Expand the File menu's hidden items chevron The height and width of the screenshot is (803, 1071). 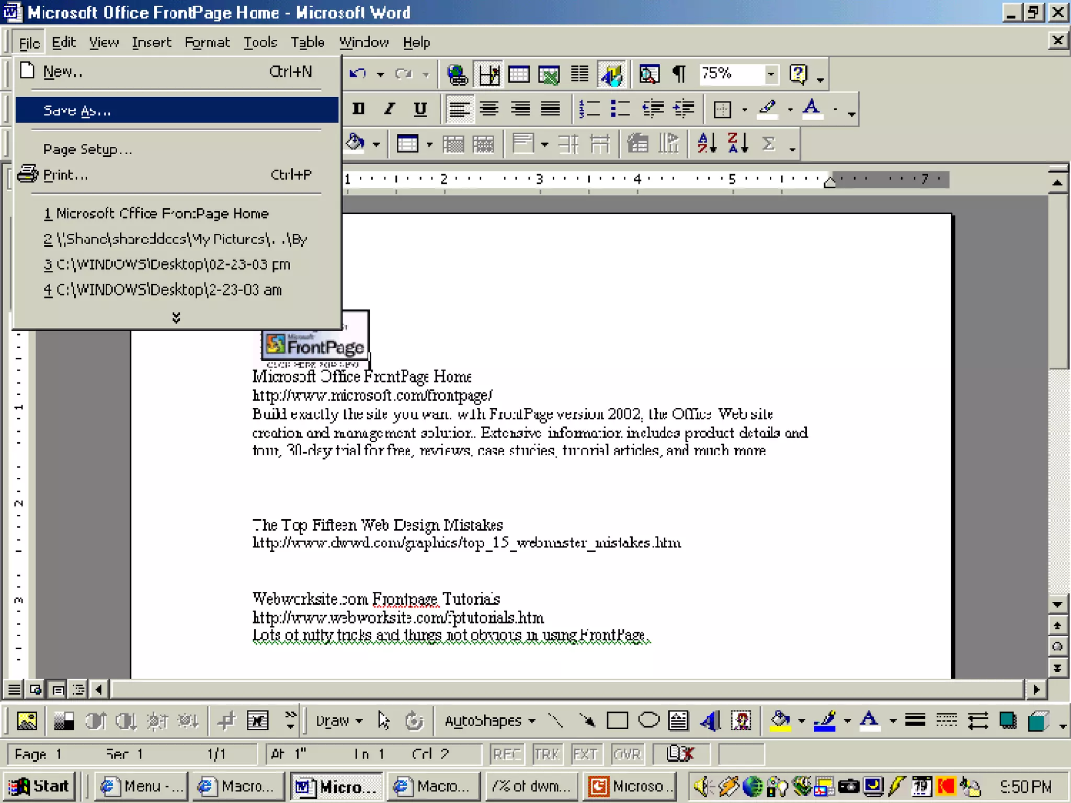(176, 317)
